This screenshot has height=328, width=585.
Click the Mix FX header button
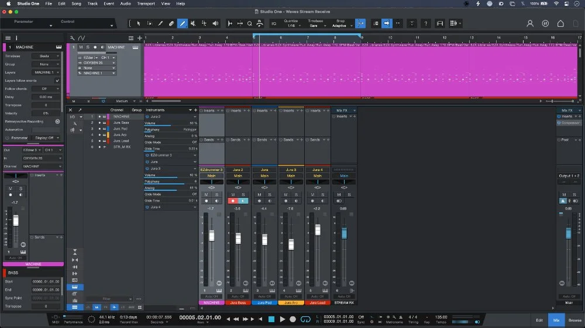pos(342,110)
